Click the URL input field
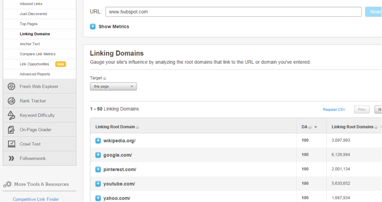Screen dimensions: 382x202 [x=233, y=12]
